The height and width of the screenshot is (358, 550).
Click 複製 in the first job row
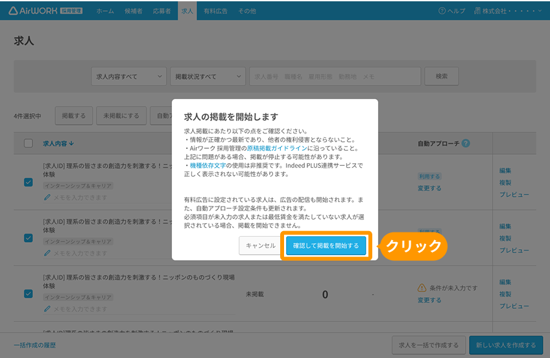tap(505, 183)
